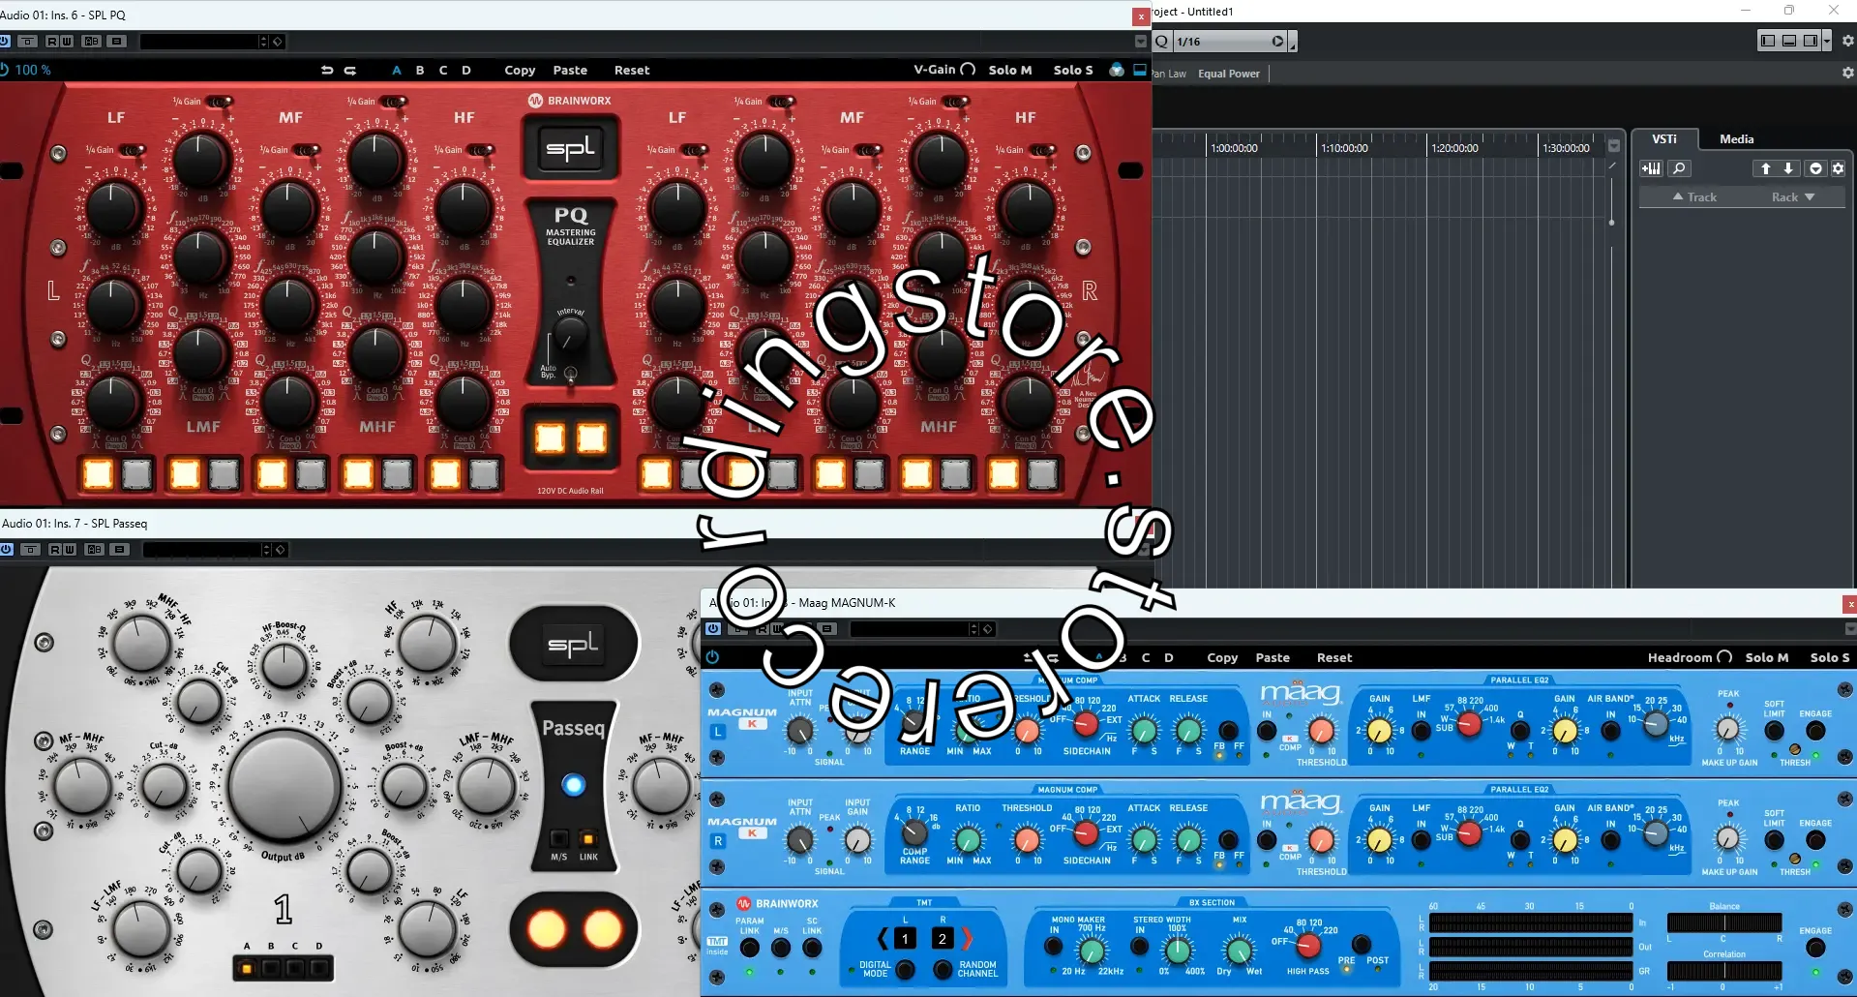Click Reset in the SPL PQ toolbar
Viewport: 1857px width, 997px height.
click(x=632, y=71)
